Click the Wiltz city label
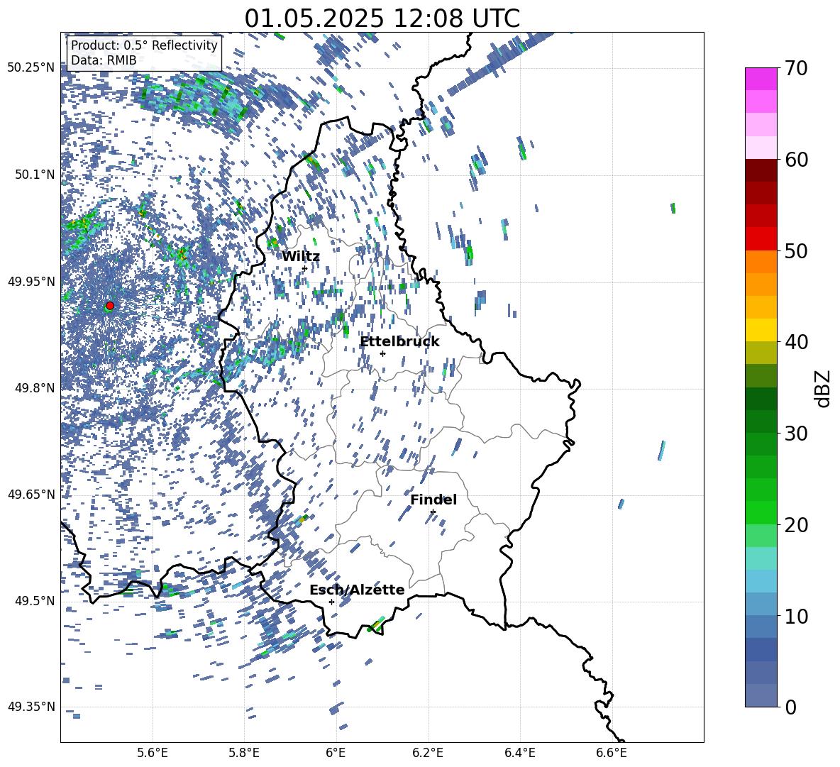Image resolution: width=840 pixels, height=767 pixels. [x=301, y=257]
